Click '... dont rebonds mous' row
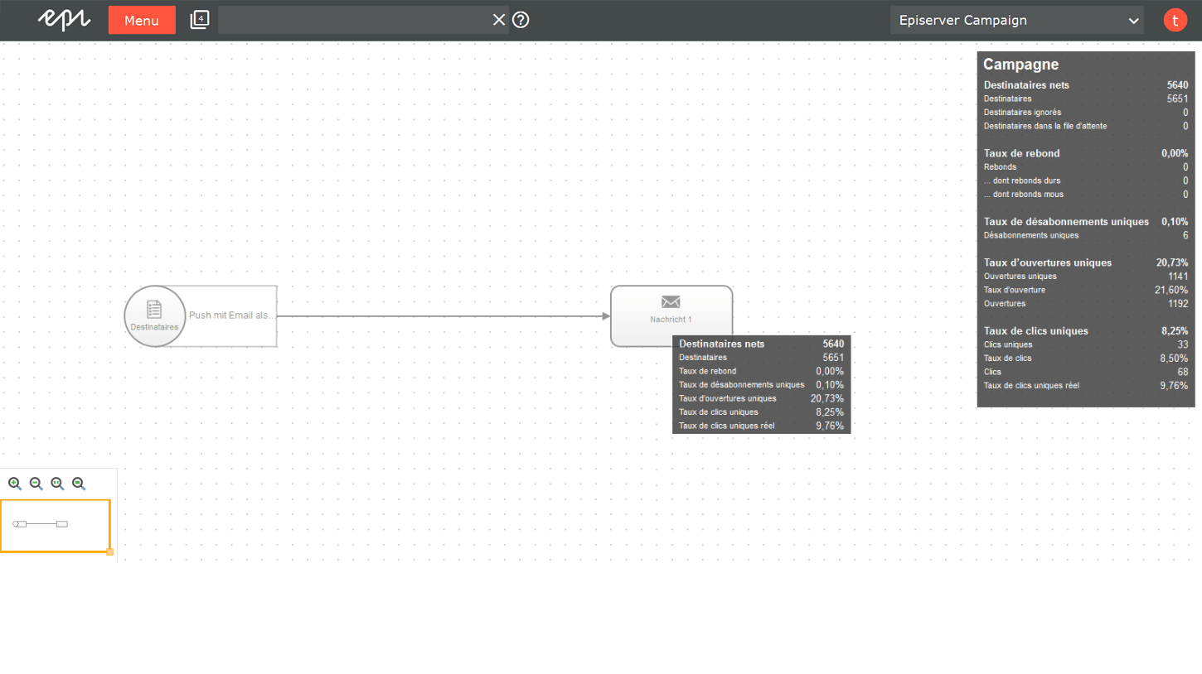This screenshot has height=674, width=1202. pos(1086,195)
